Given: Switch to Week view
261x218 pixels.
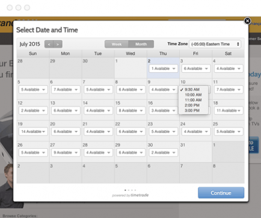Looking at the screenshot, I should pos(117,44).
